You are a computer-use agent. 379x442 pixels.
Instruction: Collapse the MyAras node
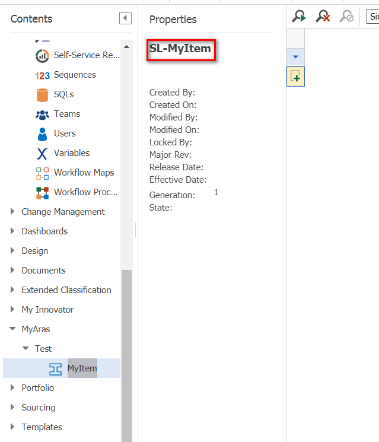tap(12, 329)
